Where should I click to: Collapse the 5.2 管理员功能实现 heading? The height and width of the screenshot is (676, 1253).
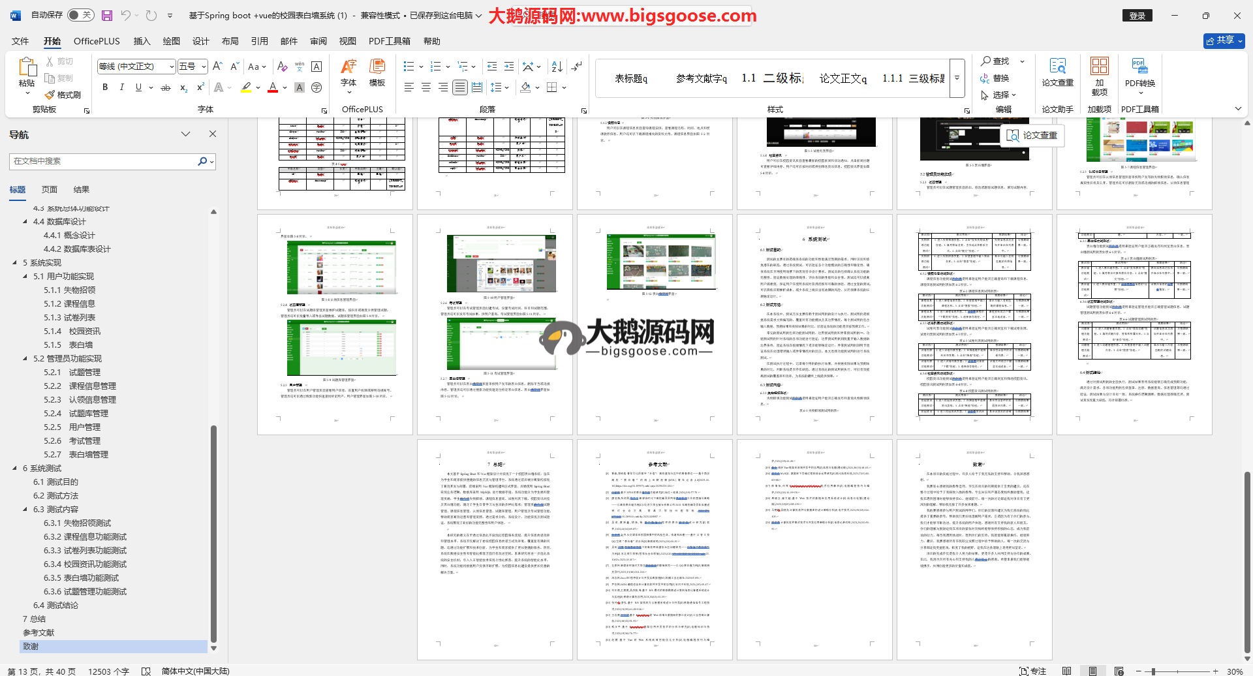click(25, 359)
